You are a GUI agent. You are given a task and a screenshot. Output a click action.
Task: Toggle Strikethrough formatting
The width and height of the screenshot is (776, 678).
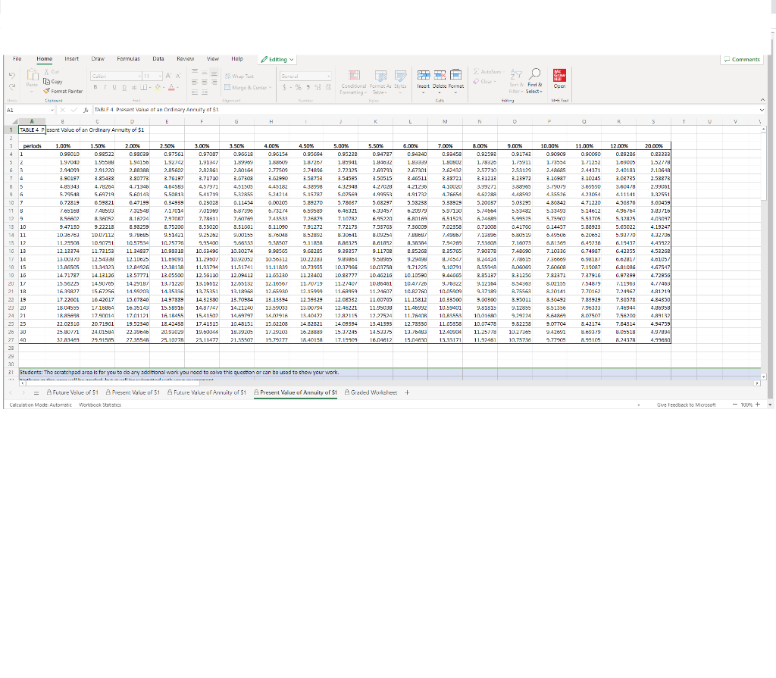coord(133,87)
